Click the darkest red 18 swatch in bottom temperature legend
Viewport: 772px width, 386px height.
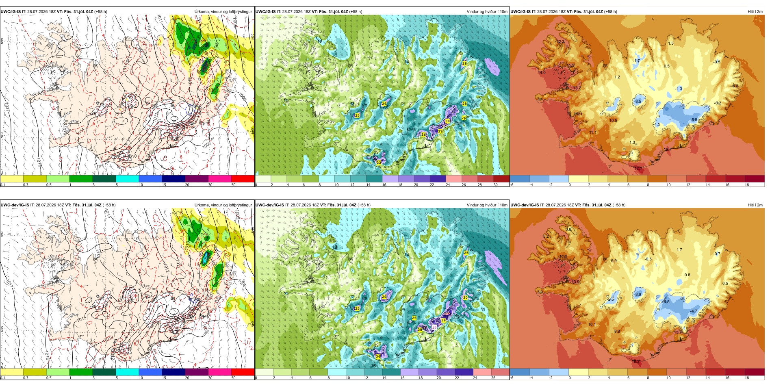(x=755, y=372)
